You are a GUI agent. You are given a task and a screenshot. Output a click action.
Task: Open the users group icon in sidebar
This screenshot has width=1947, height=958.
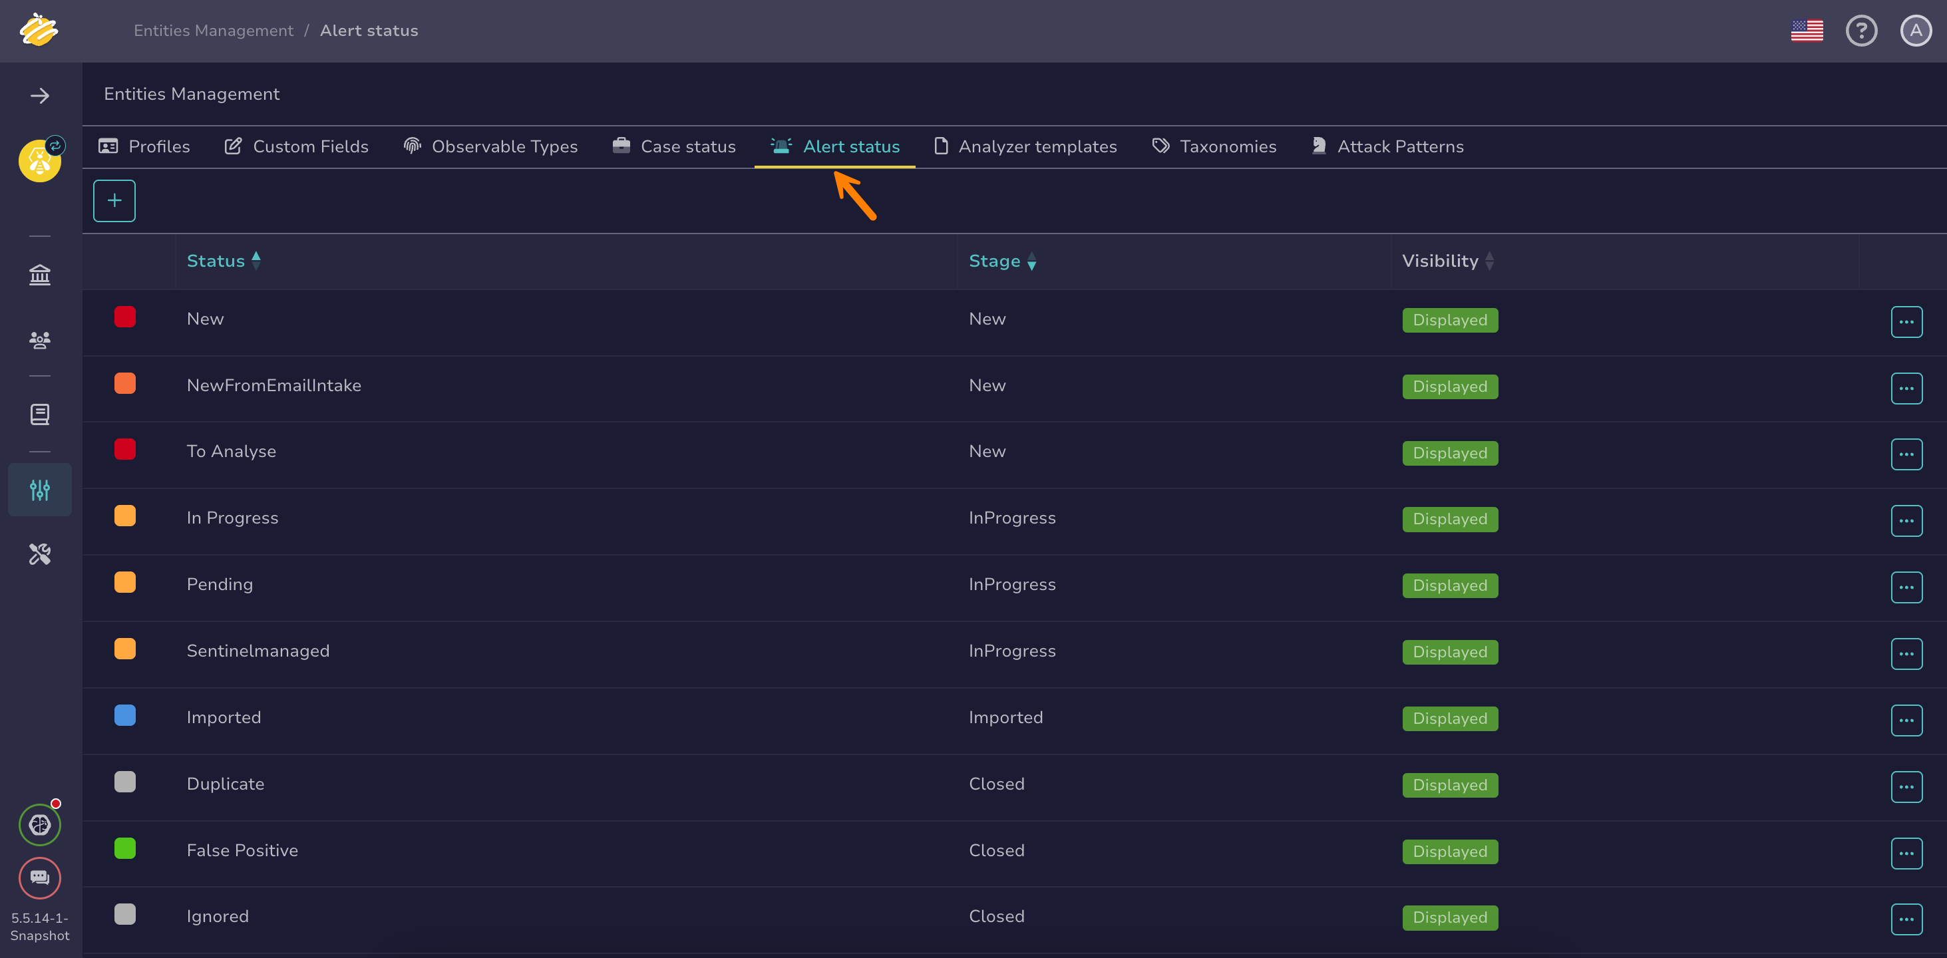pos(39,340)
